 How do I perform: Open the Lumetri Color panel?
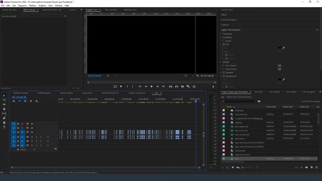pyautogui.click(x=227, y=10)
